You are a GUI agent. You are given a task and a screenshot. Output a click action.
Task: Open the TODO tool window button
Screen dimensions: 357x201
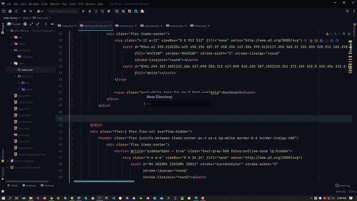tap(12, 185)
